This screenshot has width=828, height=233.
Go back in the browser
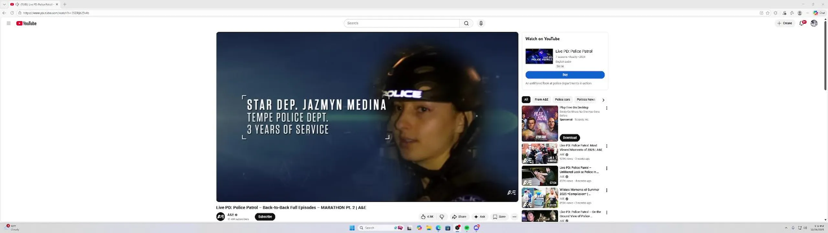click(x=4, y=13)
